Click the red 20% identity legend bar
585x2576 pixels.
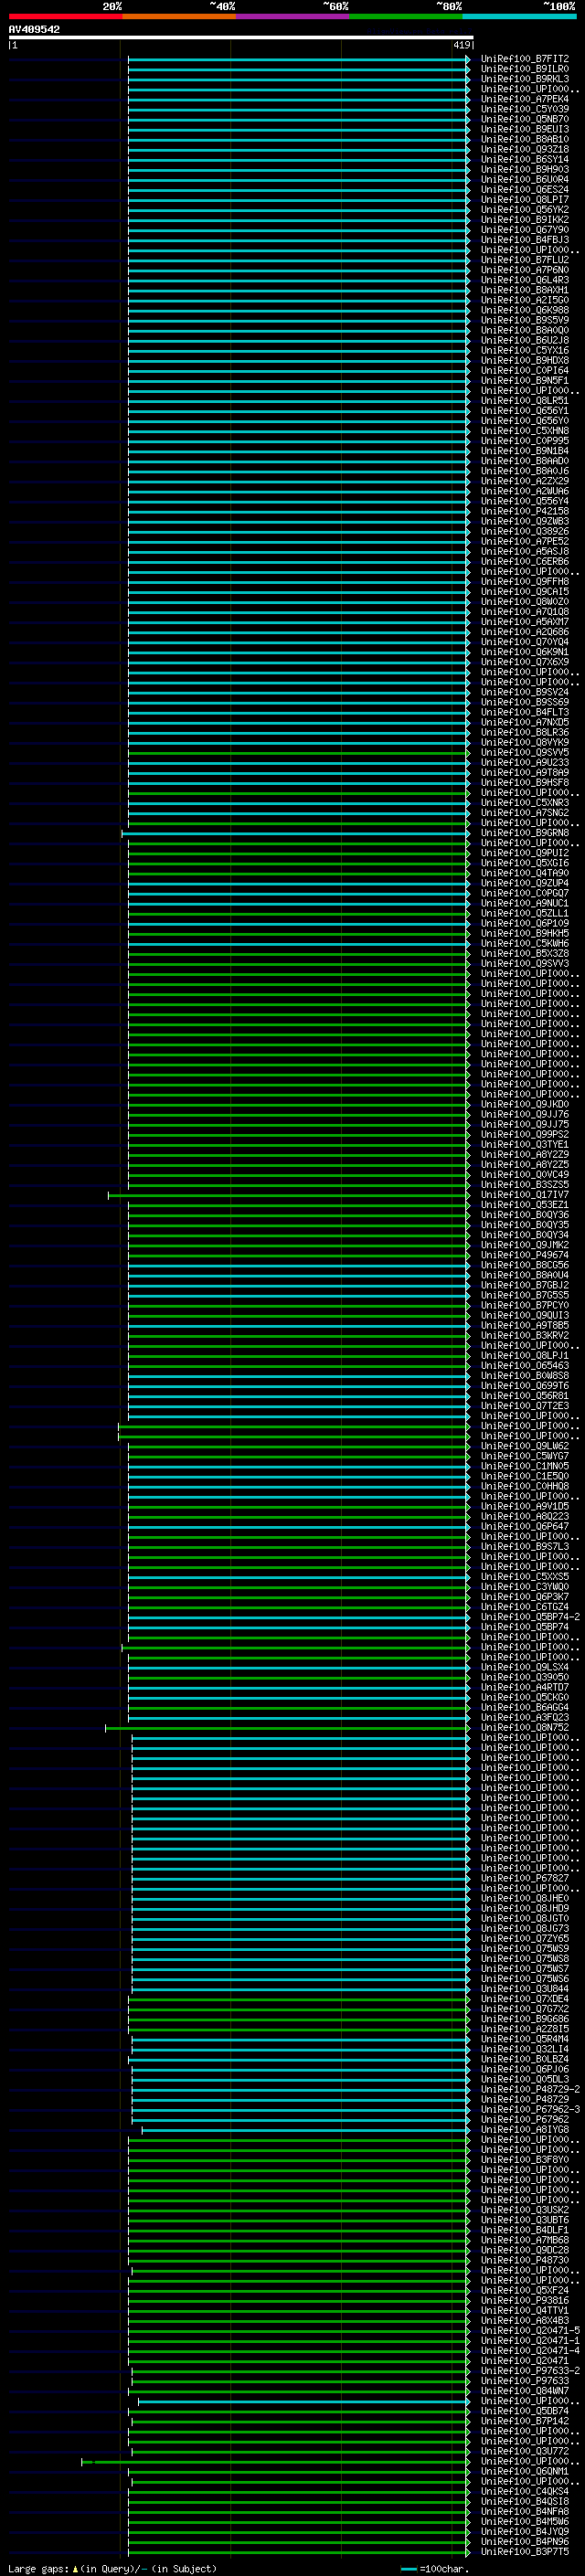click(65, 16)
